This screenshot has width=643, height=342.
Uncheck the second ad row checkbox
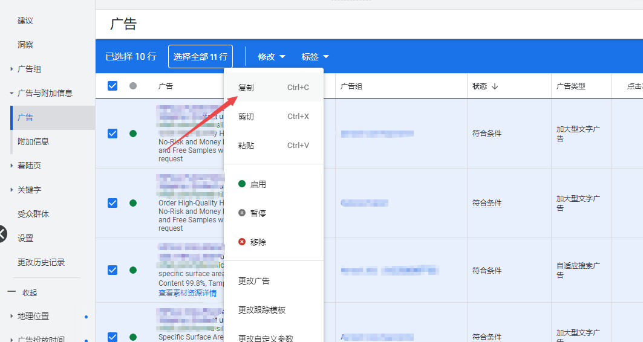(113, 203)
